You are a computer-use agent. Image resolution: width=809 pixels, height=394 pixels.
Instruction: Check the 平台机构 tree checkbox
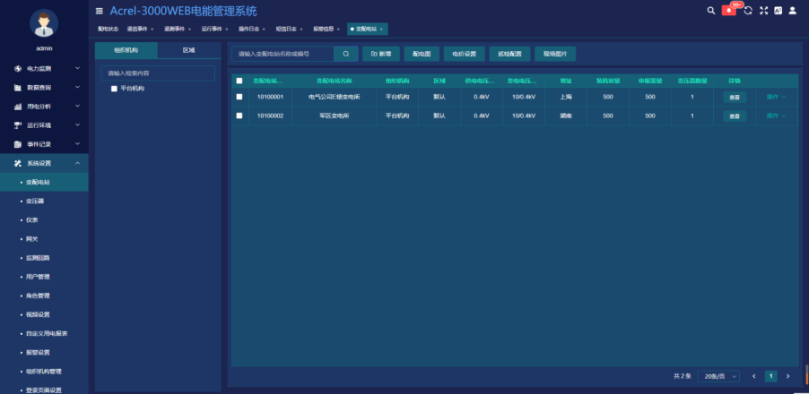tap(114, 89)
